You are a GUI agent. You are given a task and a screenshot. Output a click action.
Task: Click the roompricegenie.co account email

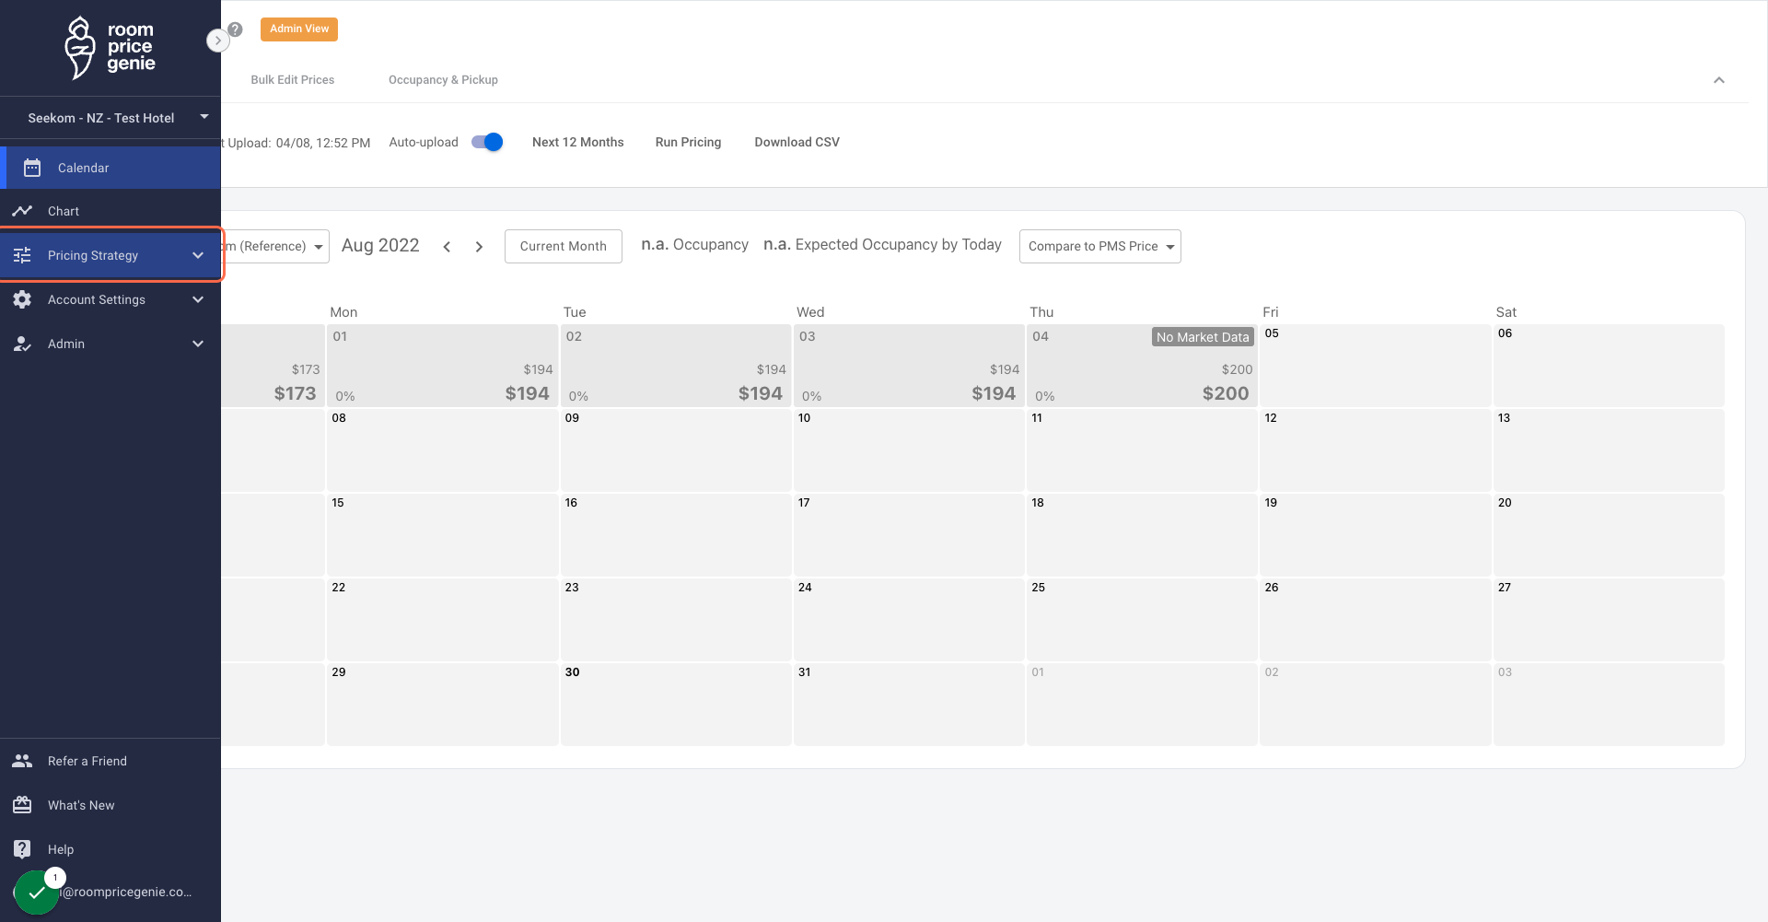126,892
